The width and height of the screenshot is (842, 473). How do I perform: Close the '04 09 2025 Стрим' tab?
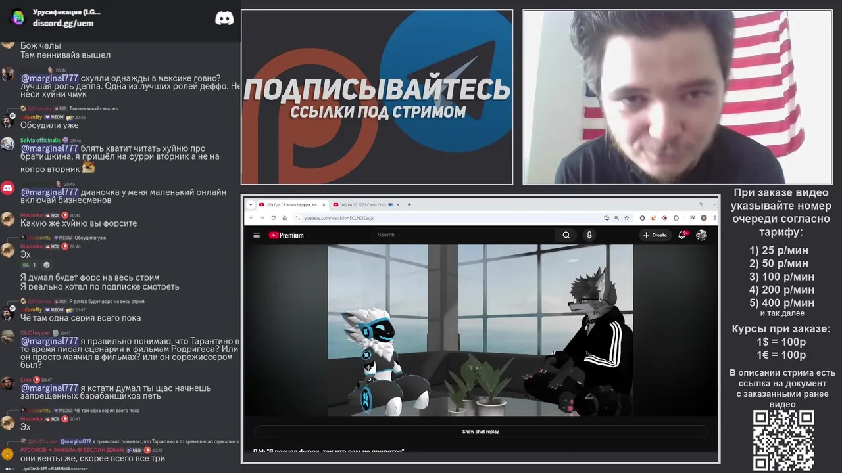tap(398, 204)
